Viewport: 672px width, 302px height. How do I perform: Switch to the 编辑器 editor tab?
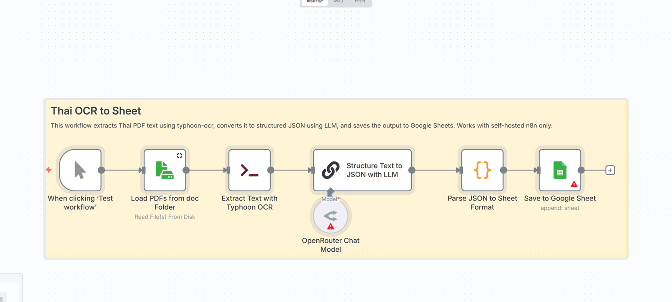(314, 2)
